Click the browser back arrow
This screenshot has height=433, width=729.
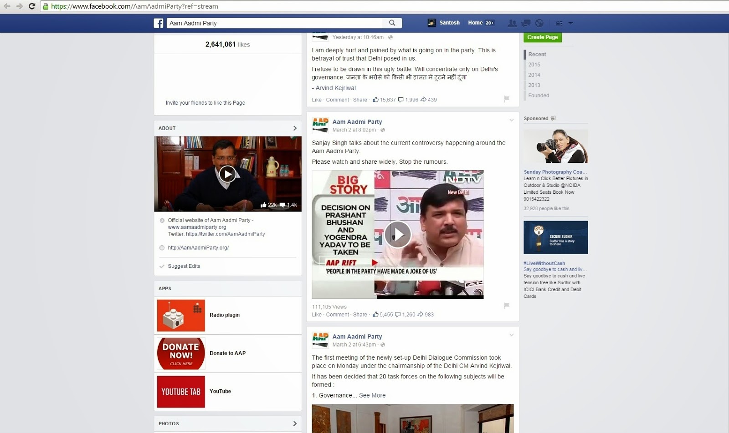7,6
